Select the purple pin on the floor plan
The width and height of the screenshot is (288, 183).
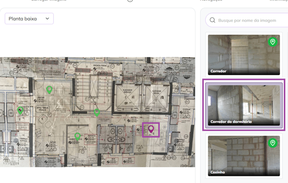coord(151,129)
